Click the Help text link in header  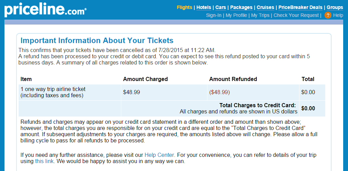[338, 15]
